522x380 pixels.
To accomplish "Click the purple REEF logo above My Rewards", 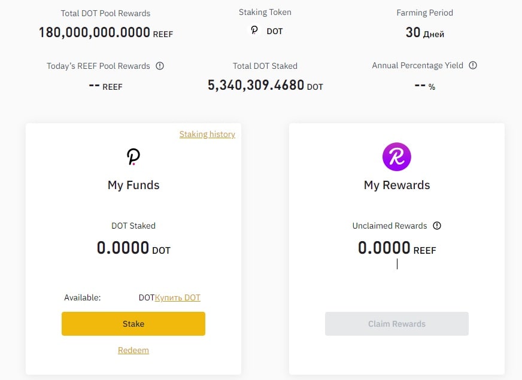I will click(396, 157).
